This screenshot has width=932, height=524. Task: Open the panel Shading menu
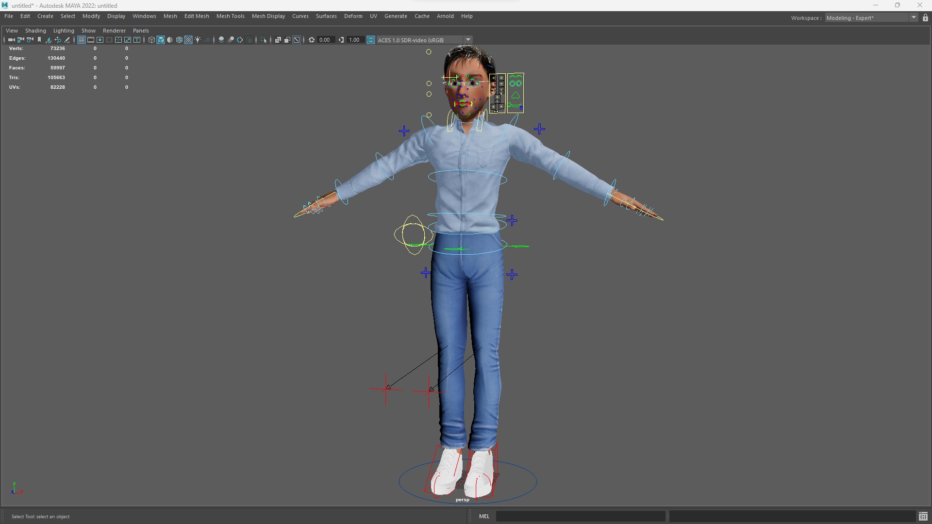point(35,31)
